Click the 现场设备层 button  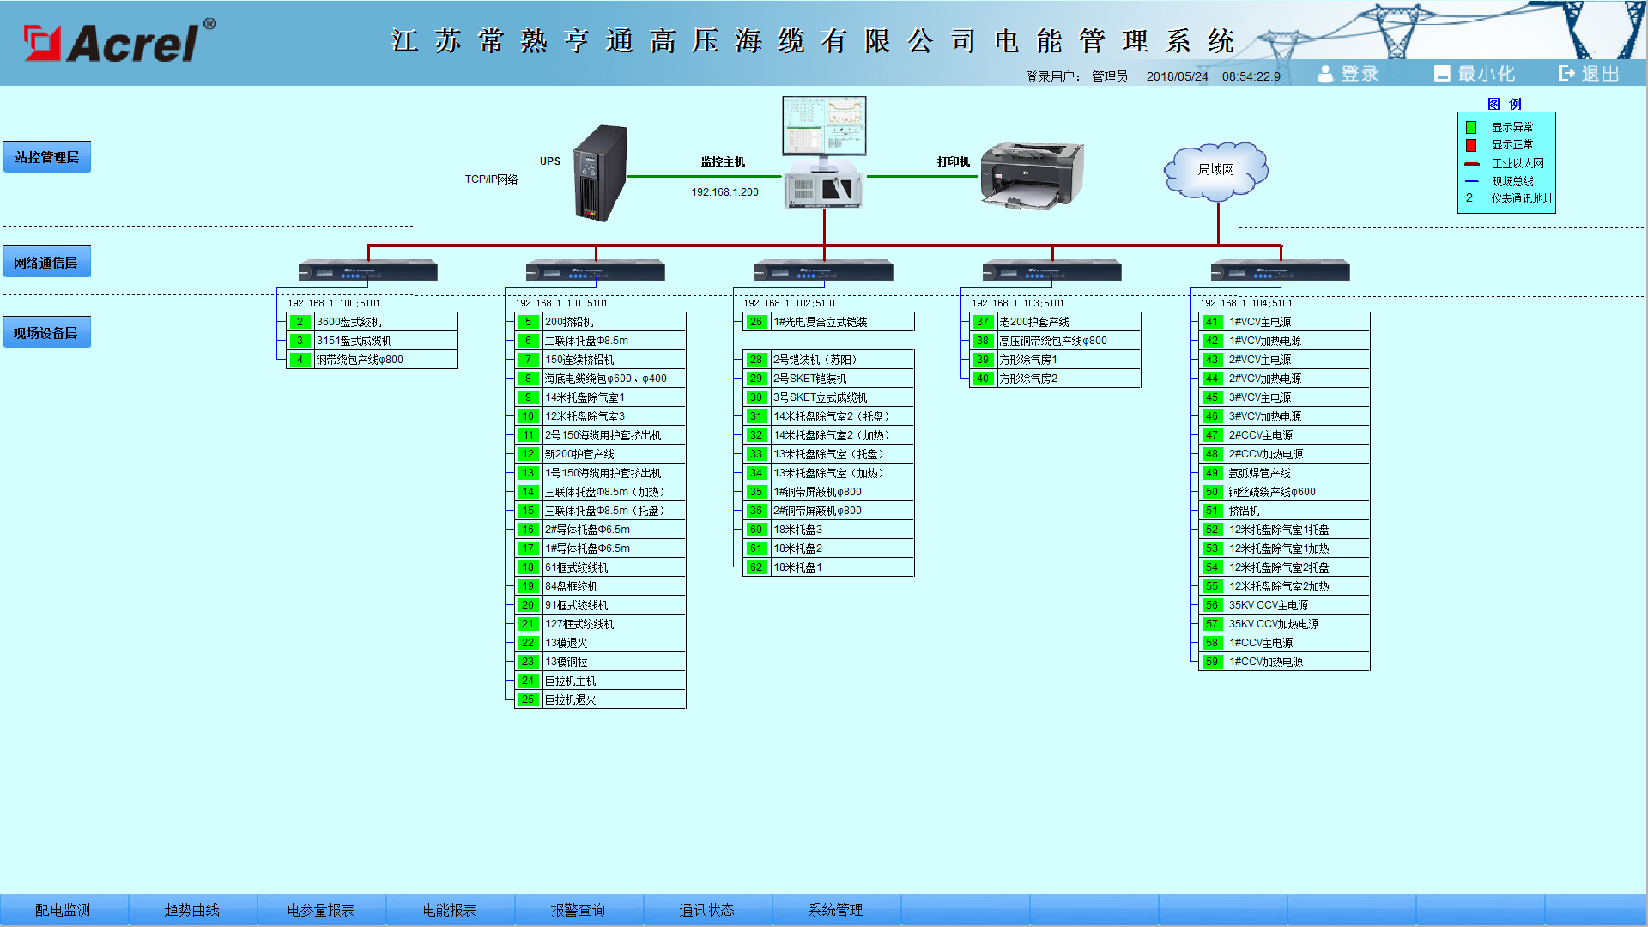(x=47, y=333)
